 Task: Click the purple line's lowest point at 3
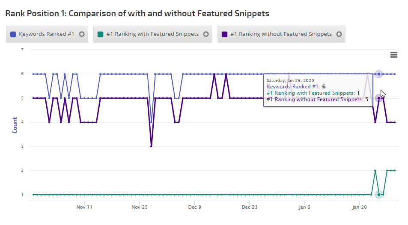click(151, 146)
